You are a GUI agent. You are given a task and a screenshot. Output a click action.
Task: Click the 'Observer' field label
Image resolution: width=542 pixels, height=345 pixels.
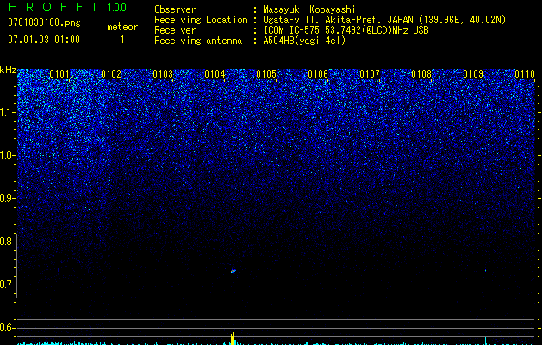(x=175, y=9)
